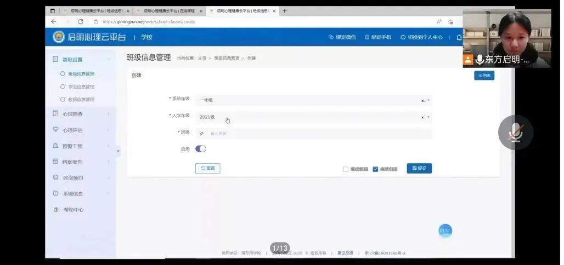Click the 咨询预约 chat icon

55,177
